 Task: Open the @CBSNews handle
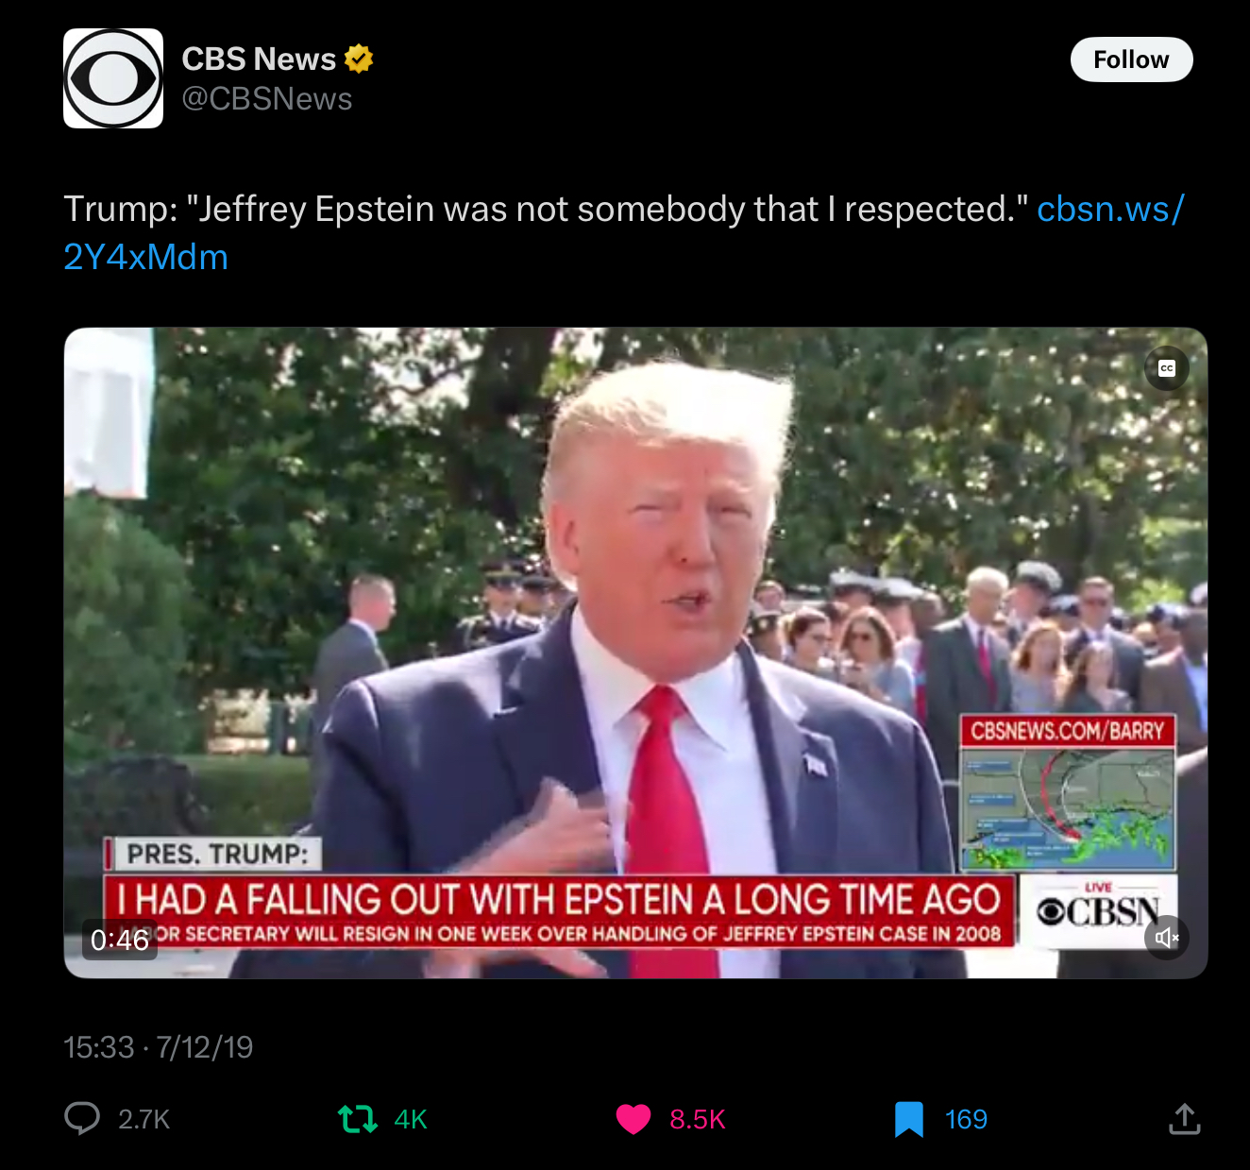(x=267, y=99)
